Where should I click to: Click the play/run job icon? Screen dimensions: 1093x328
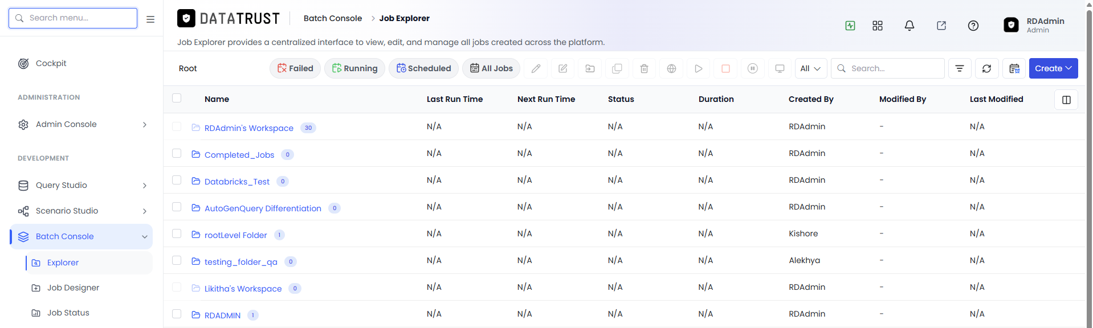[x=698, y=68]
